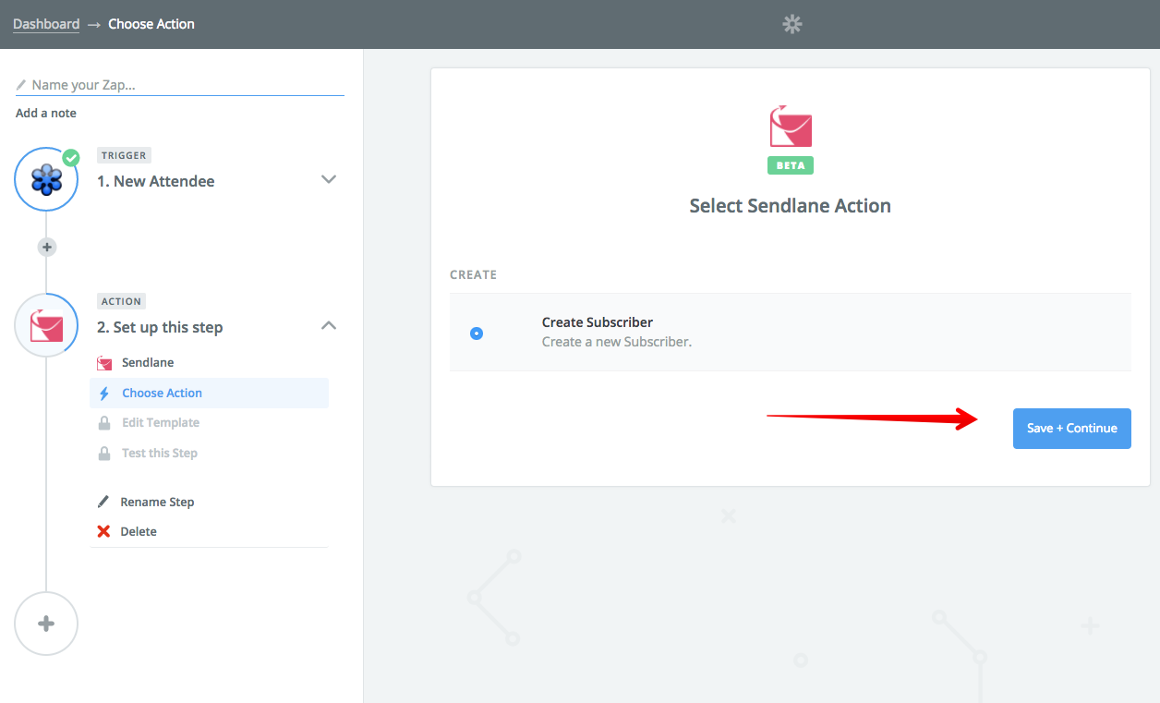This screenshot has height=703, width=1160.
Task: Collapse the Set up this step section
Action: 328,325
